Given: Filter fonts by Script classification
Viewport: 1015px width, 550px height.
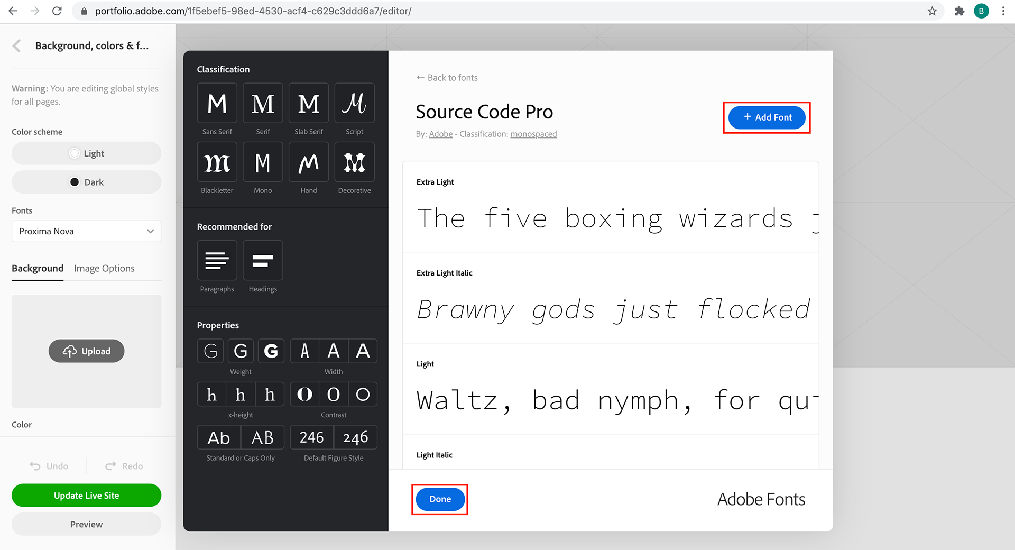Looking at the screenshot, I should point(354,104).
